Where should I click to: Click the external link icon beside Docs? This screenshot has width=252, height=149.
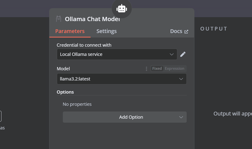(x=186, y=32)
